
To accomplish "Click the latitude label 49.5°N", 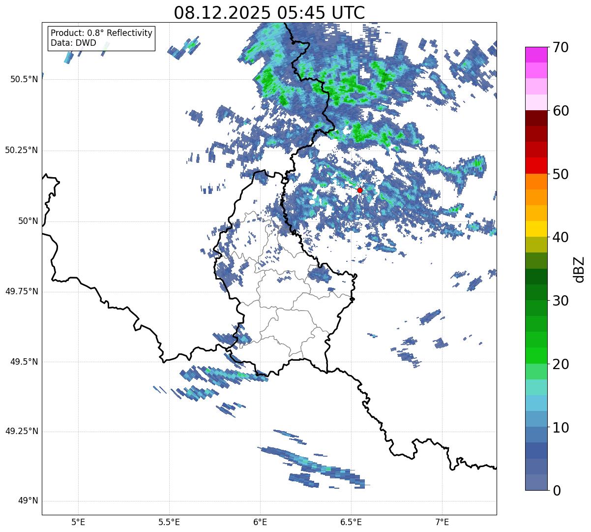I will tap(24, 362).
